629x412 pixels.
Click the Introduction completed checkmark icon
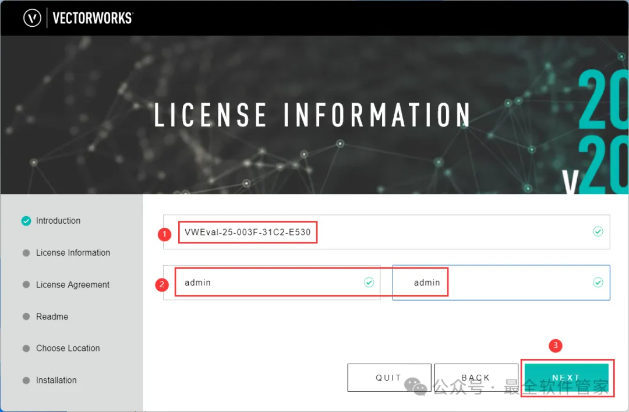(26, 221)
